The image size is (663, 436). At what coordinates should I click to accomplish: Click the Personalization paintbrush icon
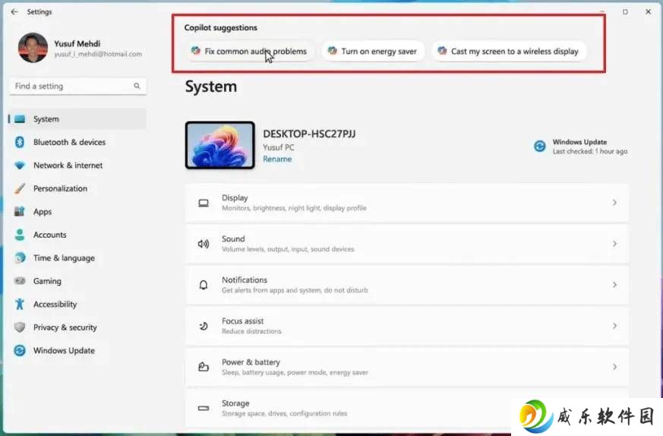(20, 188)
